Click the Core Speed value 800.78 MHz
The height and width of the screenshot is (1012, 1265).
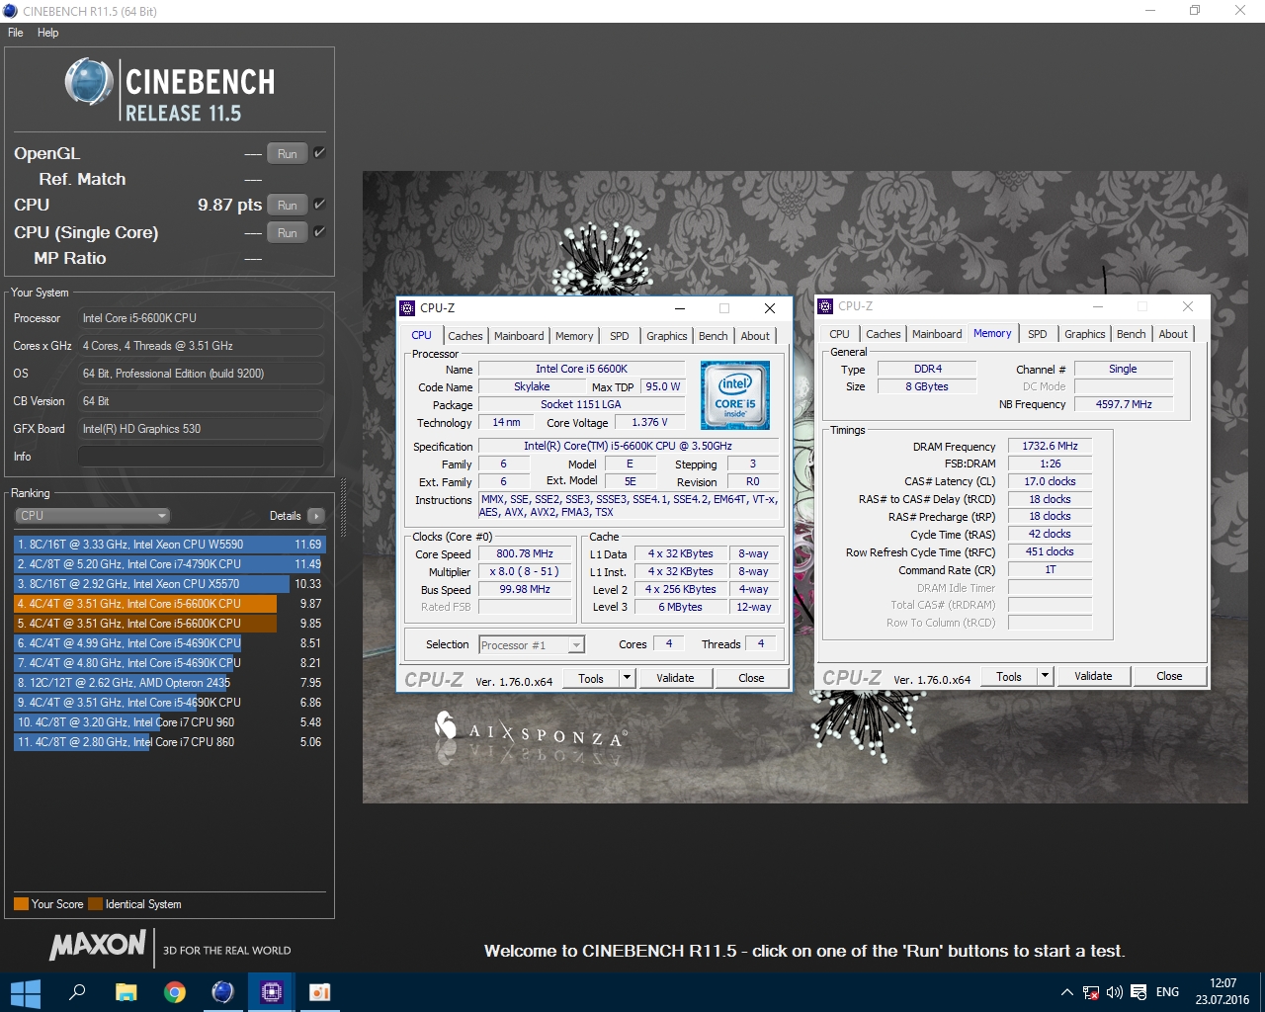coord(525,554)
